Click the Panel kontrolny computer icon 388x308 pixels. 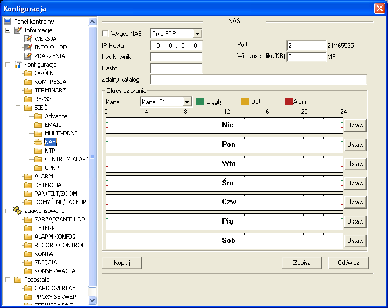click(8, 22)
